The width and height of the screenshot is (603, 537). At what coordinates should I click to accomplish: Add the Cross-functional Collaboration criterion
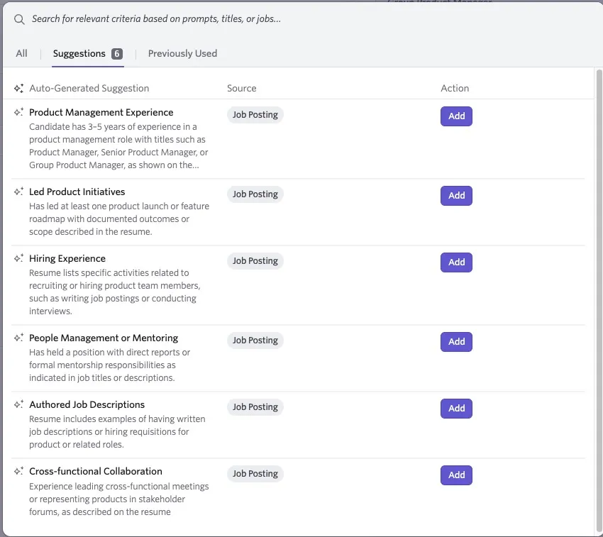[x=456, y=475]
